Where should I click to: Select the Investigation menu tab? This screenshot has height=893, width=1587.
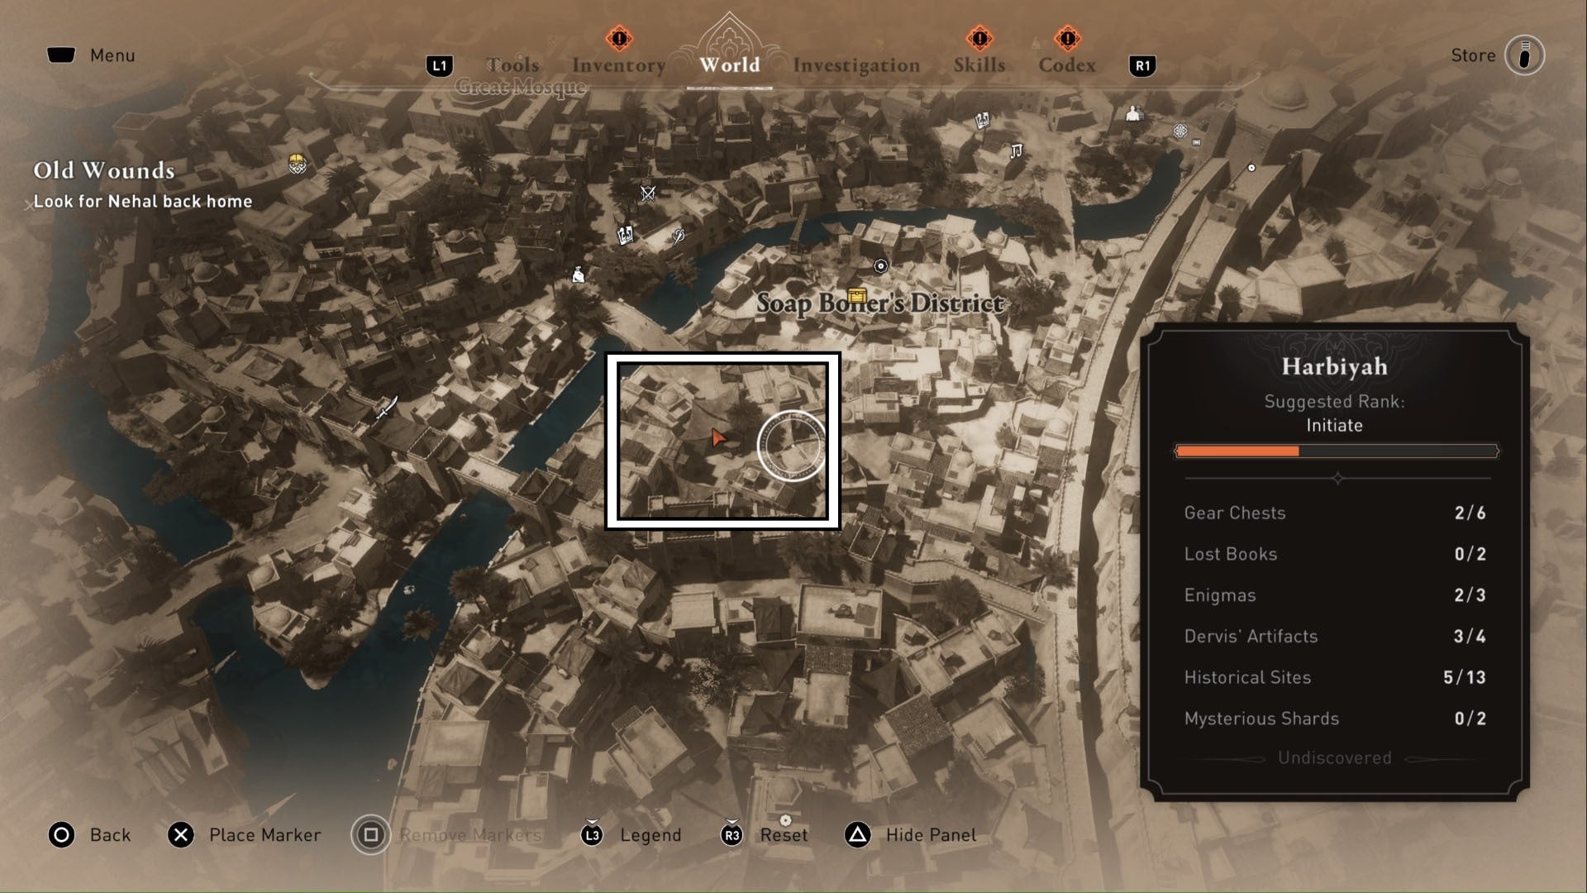[856, 65]
